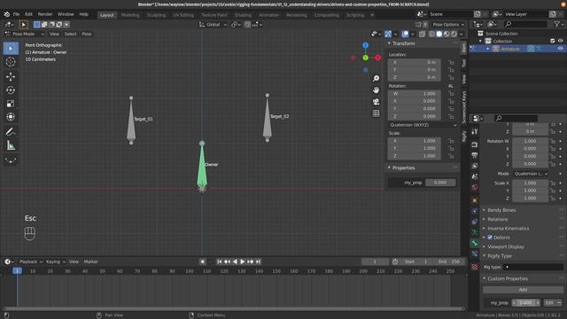Click Add custom property button
This screenshot has height=319, width=567.
pyautogui.click(x=523, y=290)
